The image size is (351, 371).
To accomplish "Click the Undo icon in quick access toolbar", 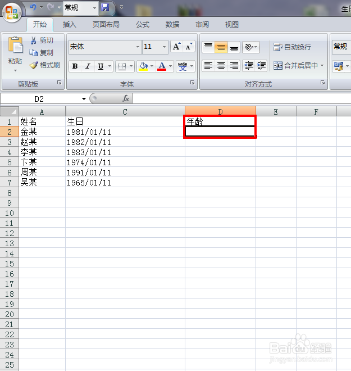I will (33, 7).
